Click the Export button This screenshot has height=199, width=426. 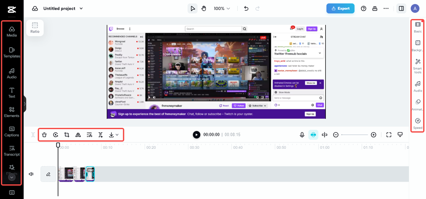(x=340, y=8)
